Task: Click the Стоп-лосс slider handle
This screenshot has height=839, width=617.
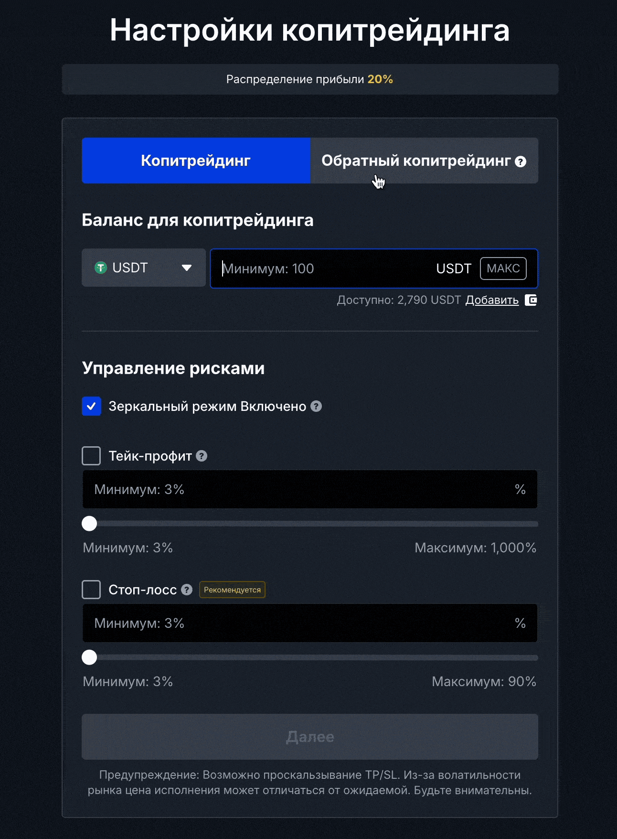Action: (89, 657)
